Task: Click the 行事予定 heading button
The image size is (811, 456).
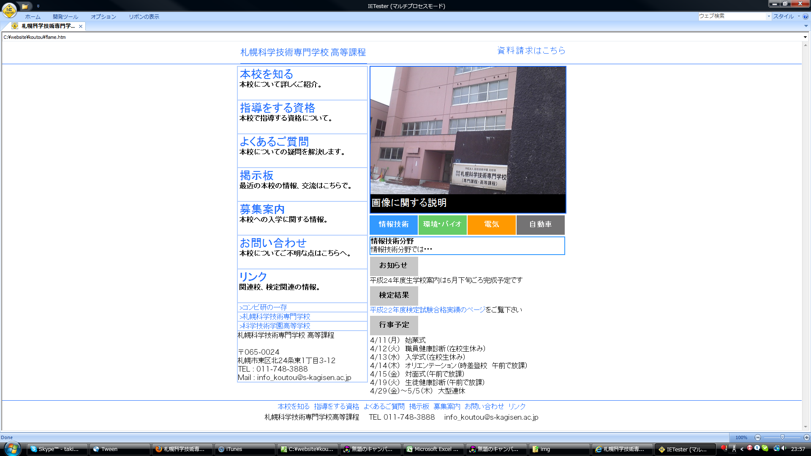Action: pos(394,325)
